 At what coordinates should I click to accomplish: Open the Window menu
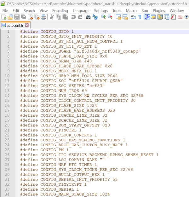177,11
